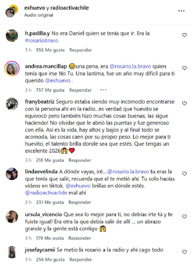
Task: Like h.padilla.y's comment with the heart
Action: [x=184, y=35]
